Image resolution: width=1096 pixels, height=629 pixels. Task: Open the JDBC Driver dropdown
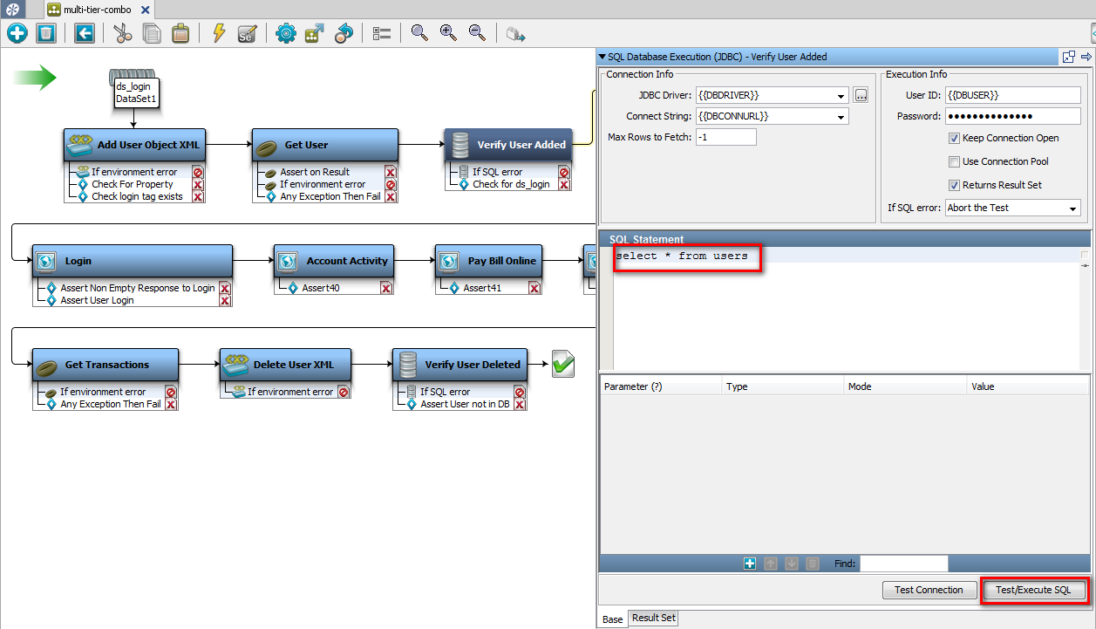tap(841, 95)
